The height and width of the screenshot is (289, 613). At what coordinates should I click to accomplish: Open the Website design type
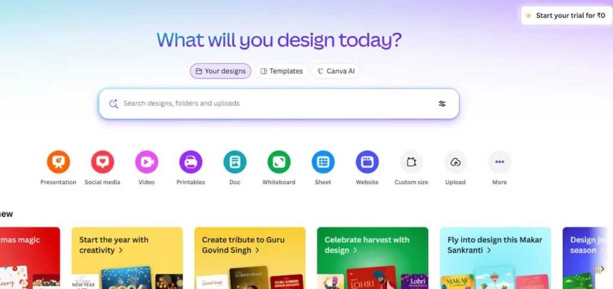pos(367,162)
